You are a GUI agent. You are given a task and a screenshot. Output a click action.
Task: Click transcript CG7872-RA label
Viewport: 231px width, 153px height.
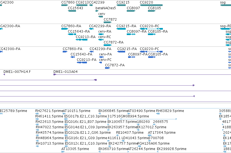pos(113,42)
